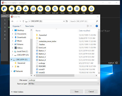Collapse the CIRCUITPY (D:) tree node
Screen dimensions: 122x96
pos(11,60)
